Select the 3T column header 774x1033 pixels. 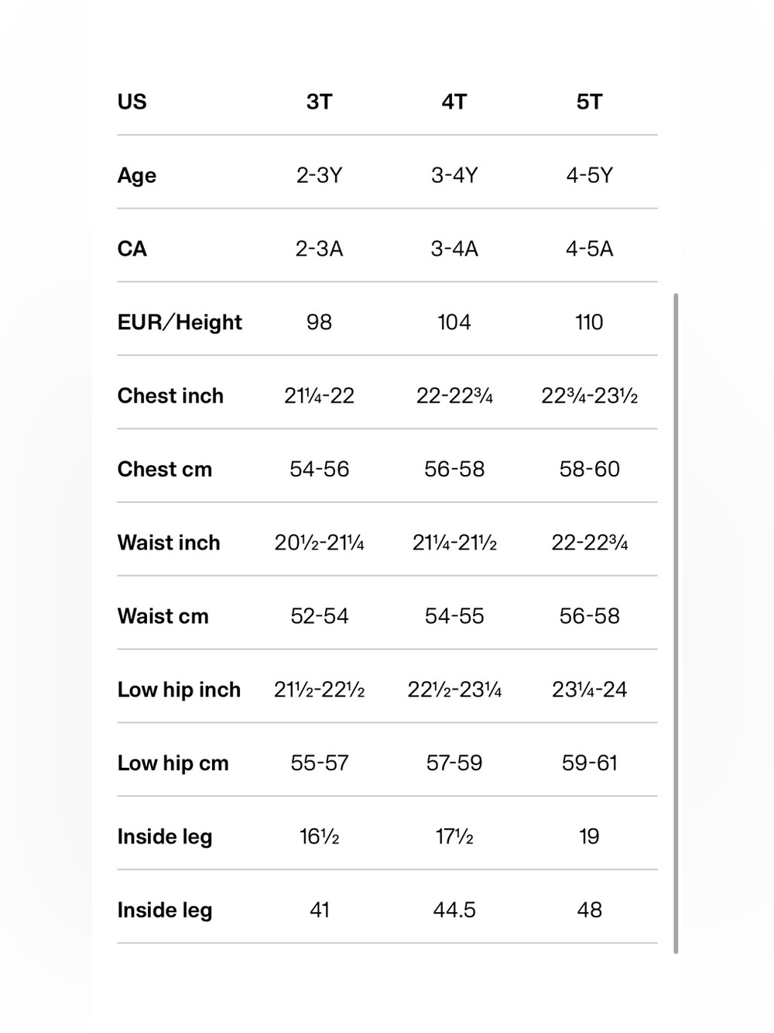click(319, 102)
